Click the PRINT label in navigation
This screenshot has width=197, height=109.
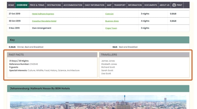179,5
